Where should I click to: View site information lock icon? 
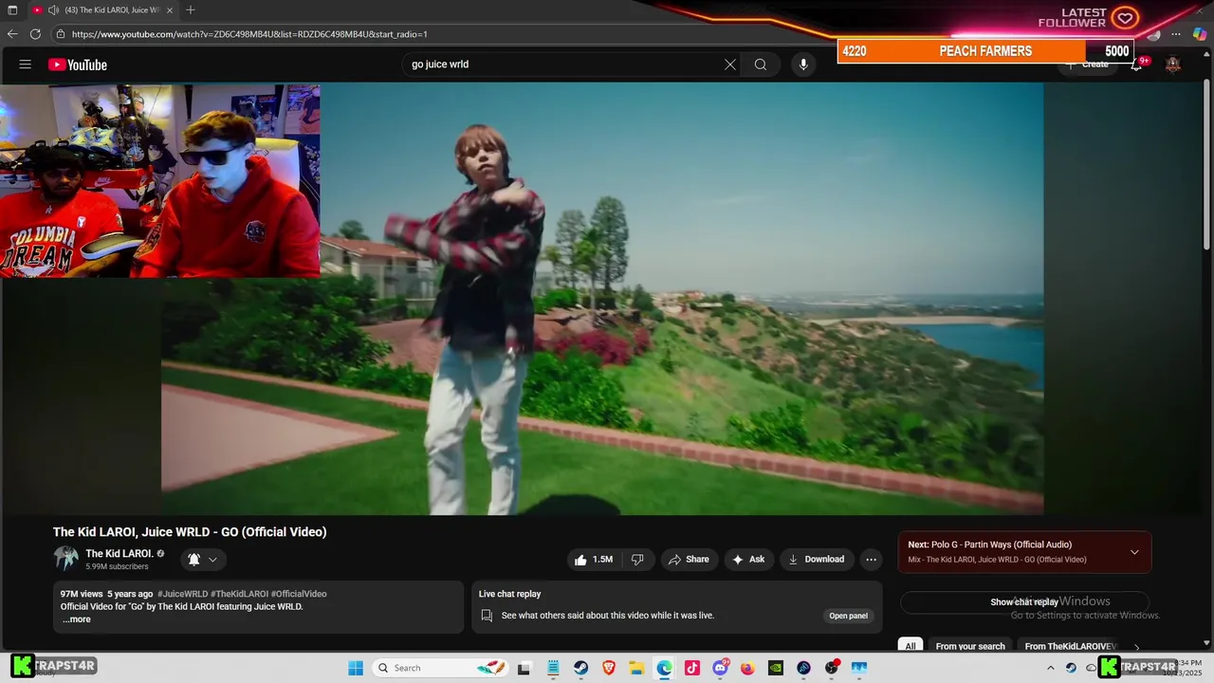61,34
